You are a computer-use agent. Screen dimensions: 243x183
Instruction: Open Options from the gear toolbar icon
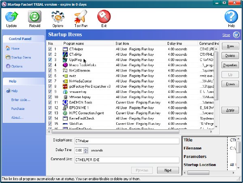[x=58, y=17]
